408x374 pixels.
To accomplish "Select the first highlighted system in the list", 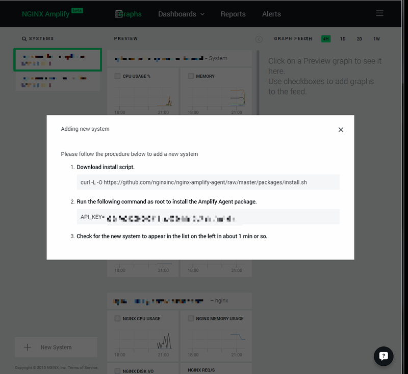I will [x=58, y=60].
